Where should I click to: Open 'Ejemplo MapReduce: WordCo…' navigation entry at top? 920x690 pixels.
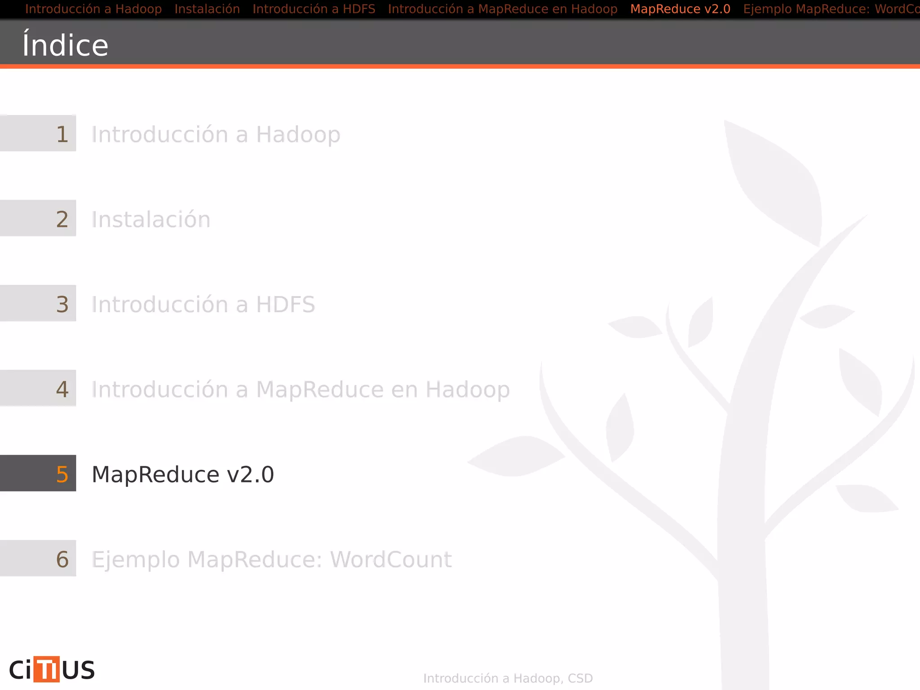(832, 9)
